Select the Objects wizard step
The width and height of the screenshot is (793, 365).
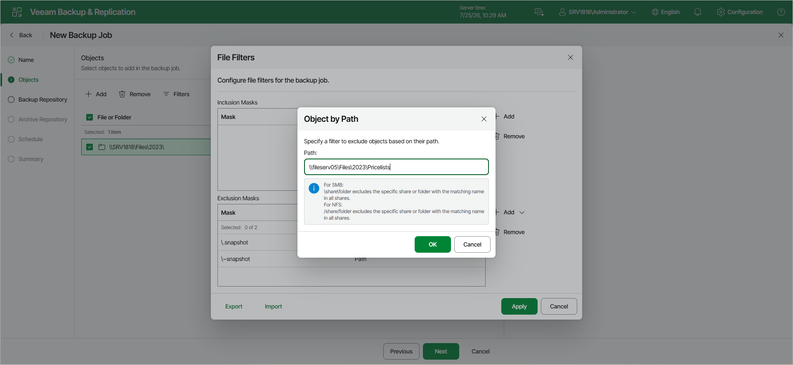[x=28, y=80]
